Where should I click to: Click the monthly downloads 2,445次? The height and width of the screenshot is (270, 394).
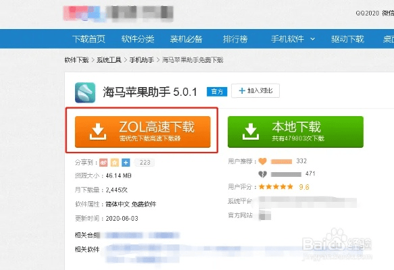click(117, 190)
